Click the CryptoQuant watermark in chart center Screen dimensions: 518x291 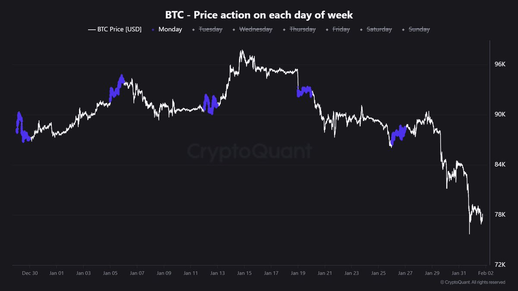[x=250, y=152]
